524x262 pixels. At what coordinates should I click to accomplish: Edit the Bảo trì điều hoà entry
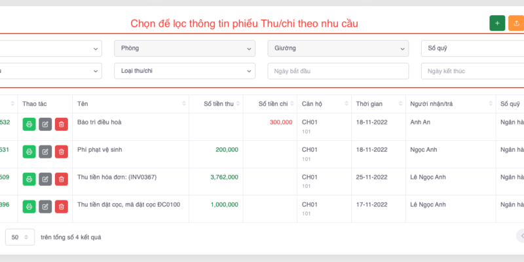(x=45, y=124)
